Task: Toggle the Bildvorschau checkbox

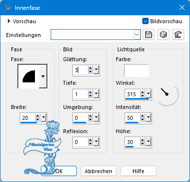Action: [x=145, y=21]
